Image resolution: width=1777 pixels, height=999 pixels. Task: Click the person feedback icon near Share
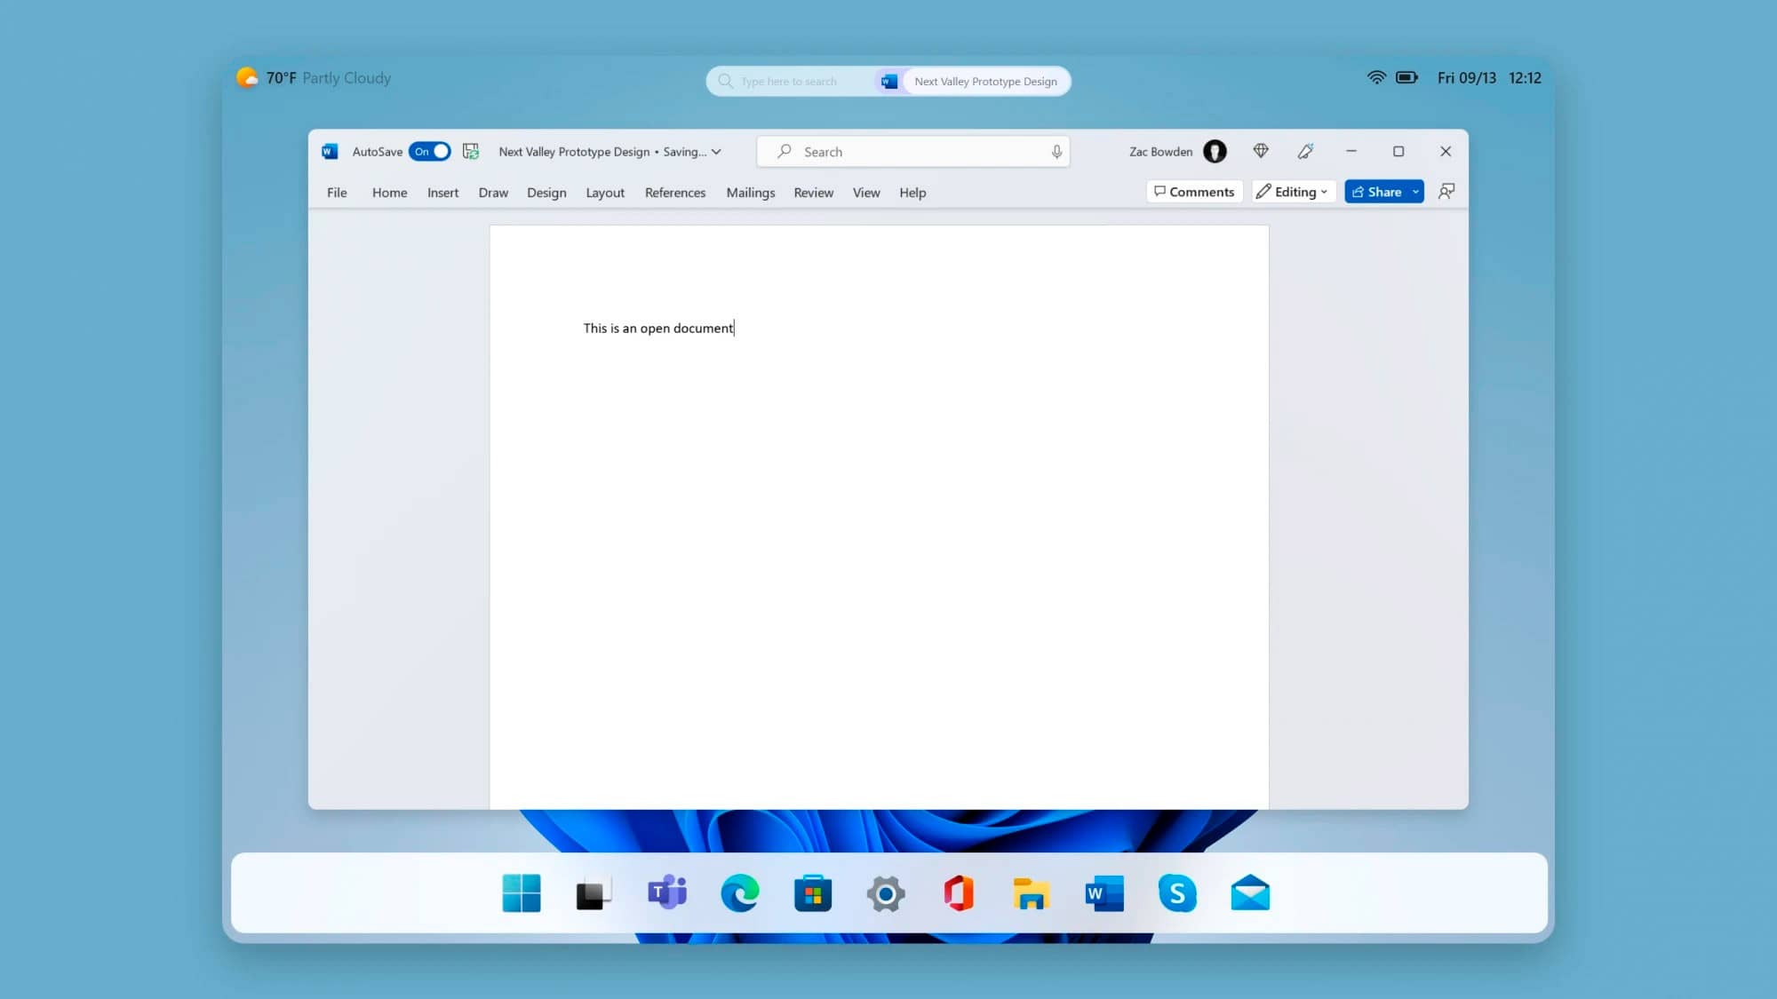1446,192
